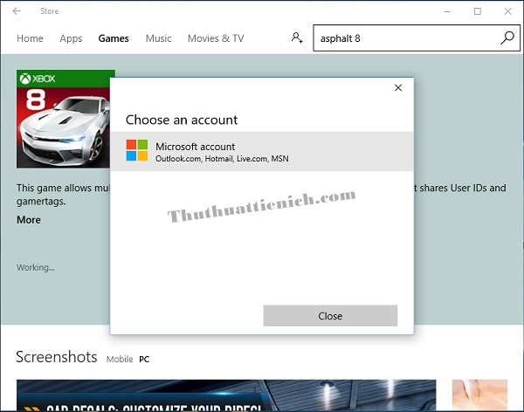The image size is (524, 412).
Task: Select the PC screenshots tab
Action: (144, 360)
